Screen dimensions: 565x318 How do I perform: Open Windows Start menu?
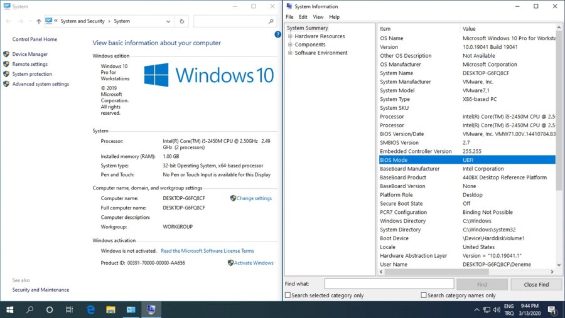[x=10, y=309]
